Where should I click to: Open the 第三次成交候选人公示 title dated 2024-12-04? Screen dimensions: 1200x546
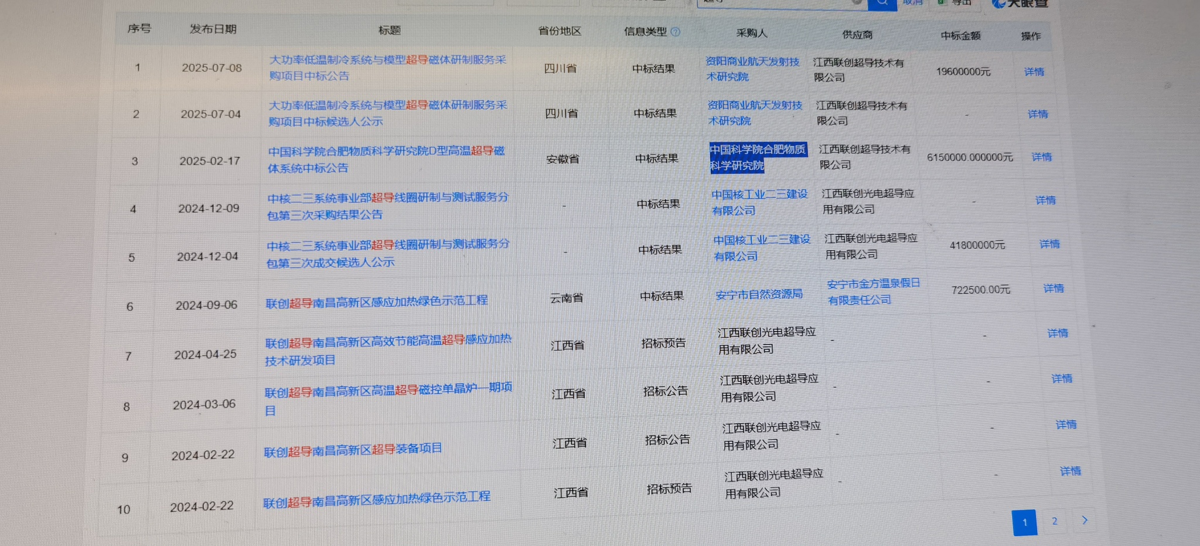click(x=387, y=254)
